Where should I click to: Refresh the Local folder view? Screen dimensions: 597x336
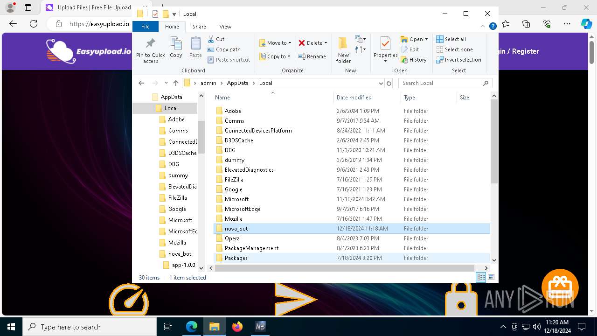point(389,83)
